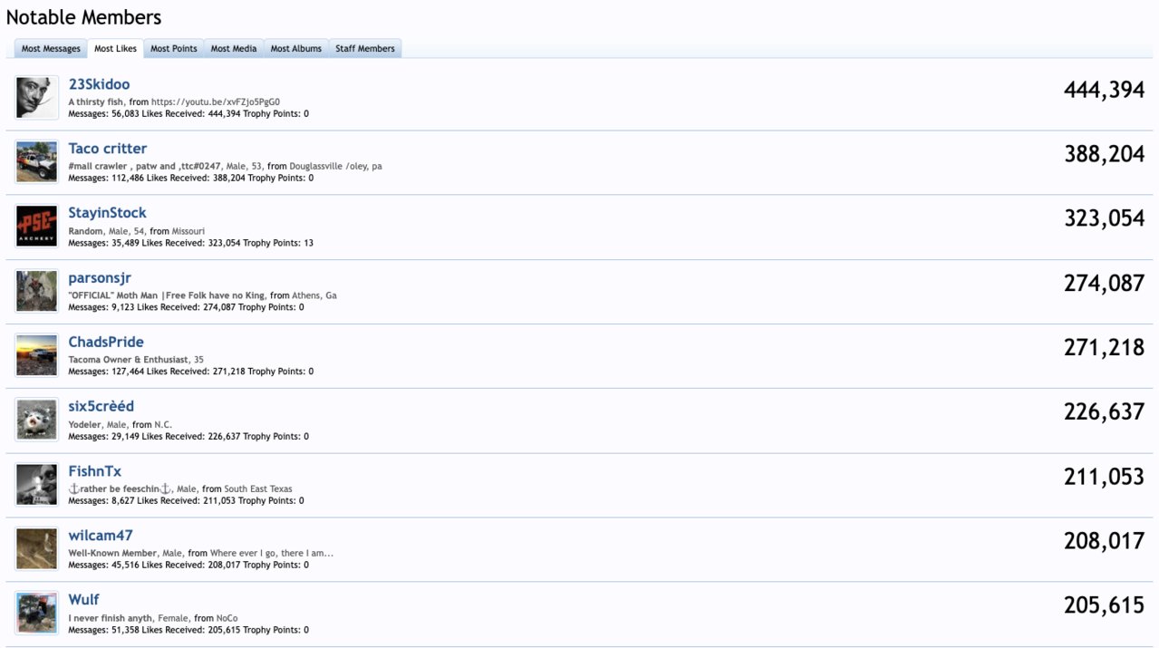Click the 'Well-Known Member' user title
This screenshot has height=648, width=1159.
[112, 554]
